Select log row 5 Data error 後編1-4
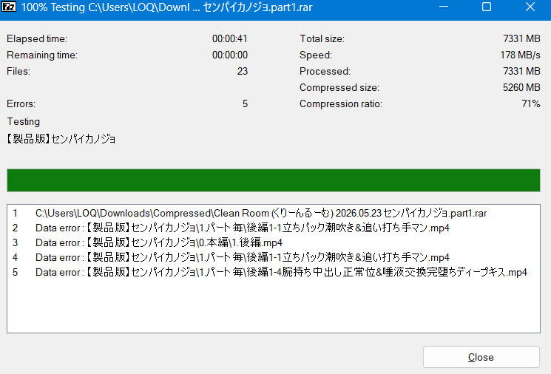 tap(274, 272)
